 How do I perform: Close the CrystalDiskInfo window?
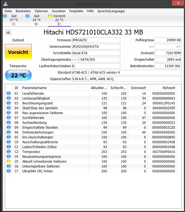coord(178,3)
